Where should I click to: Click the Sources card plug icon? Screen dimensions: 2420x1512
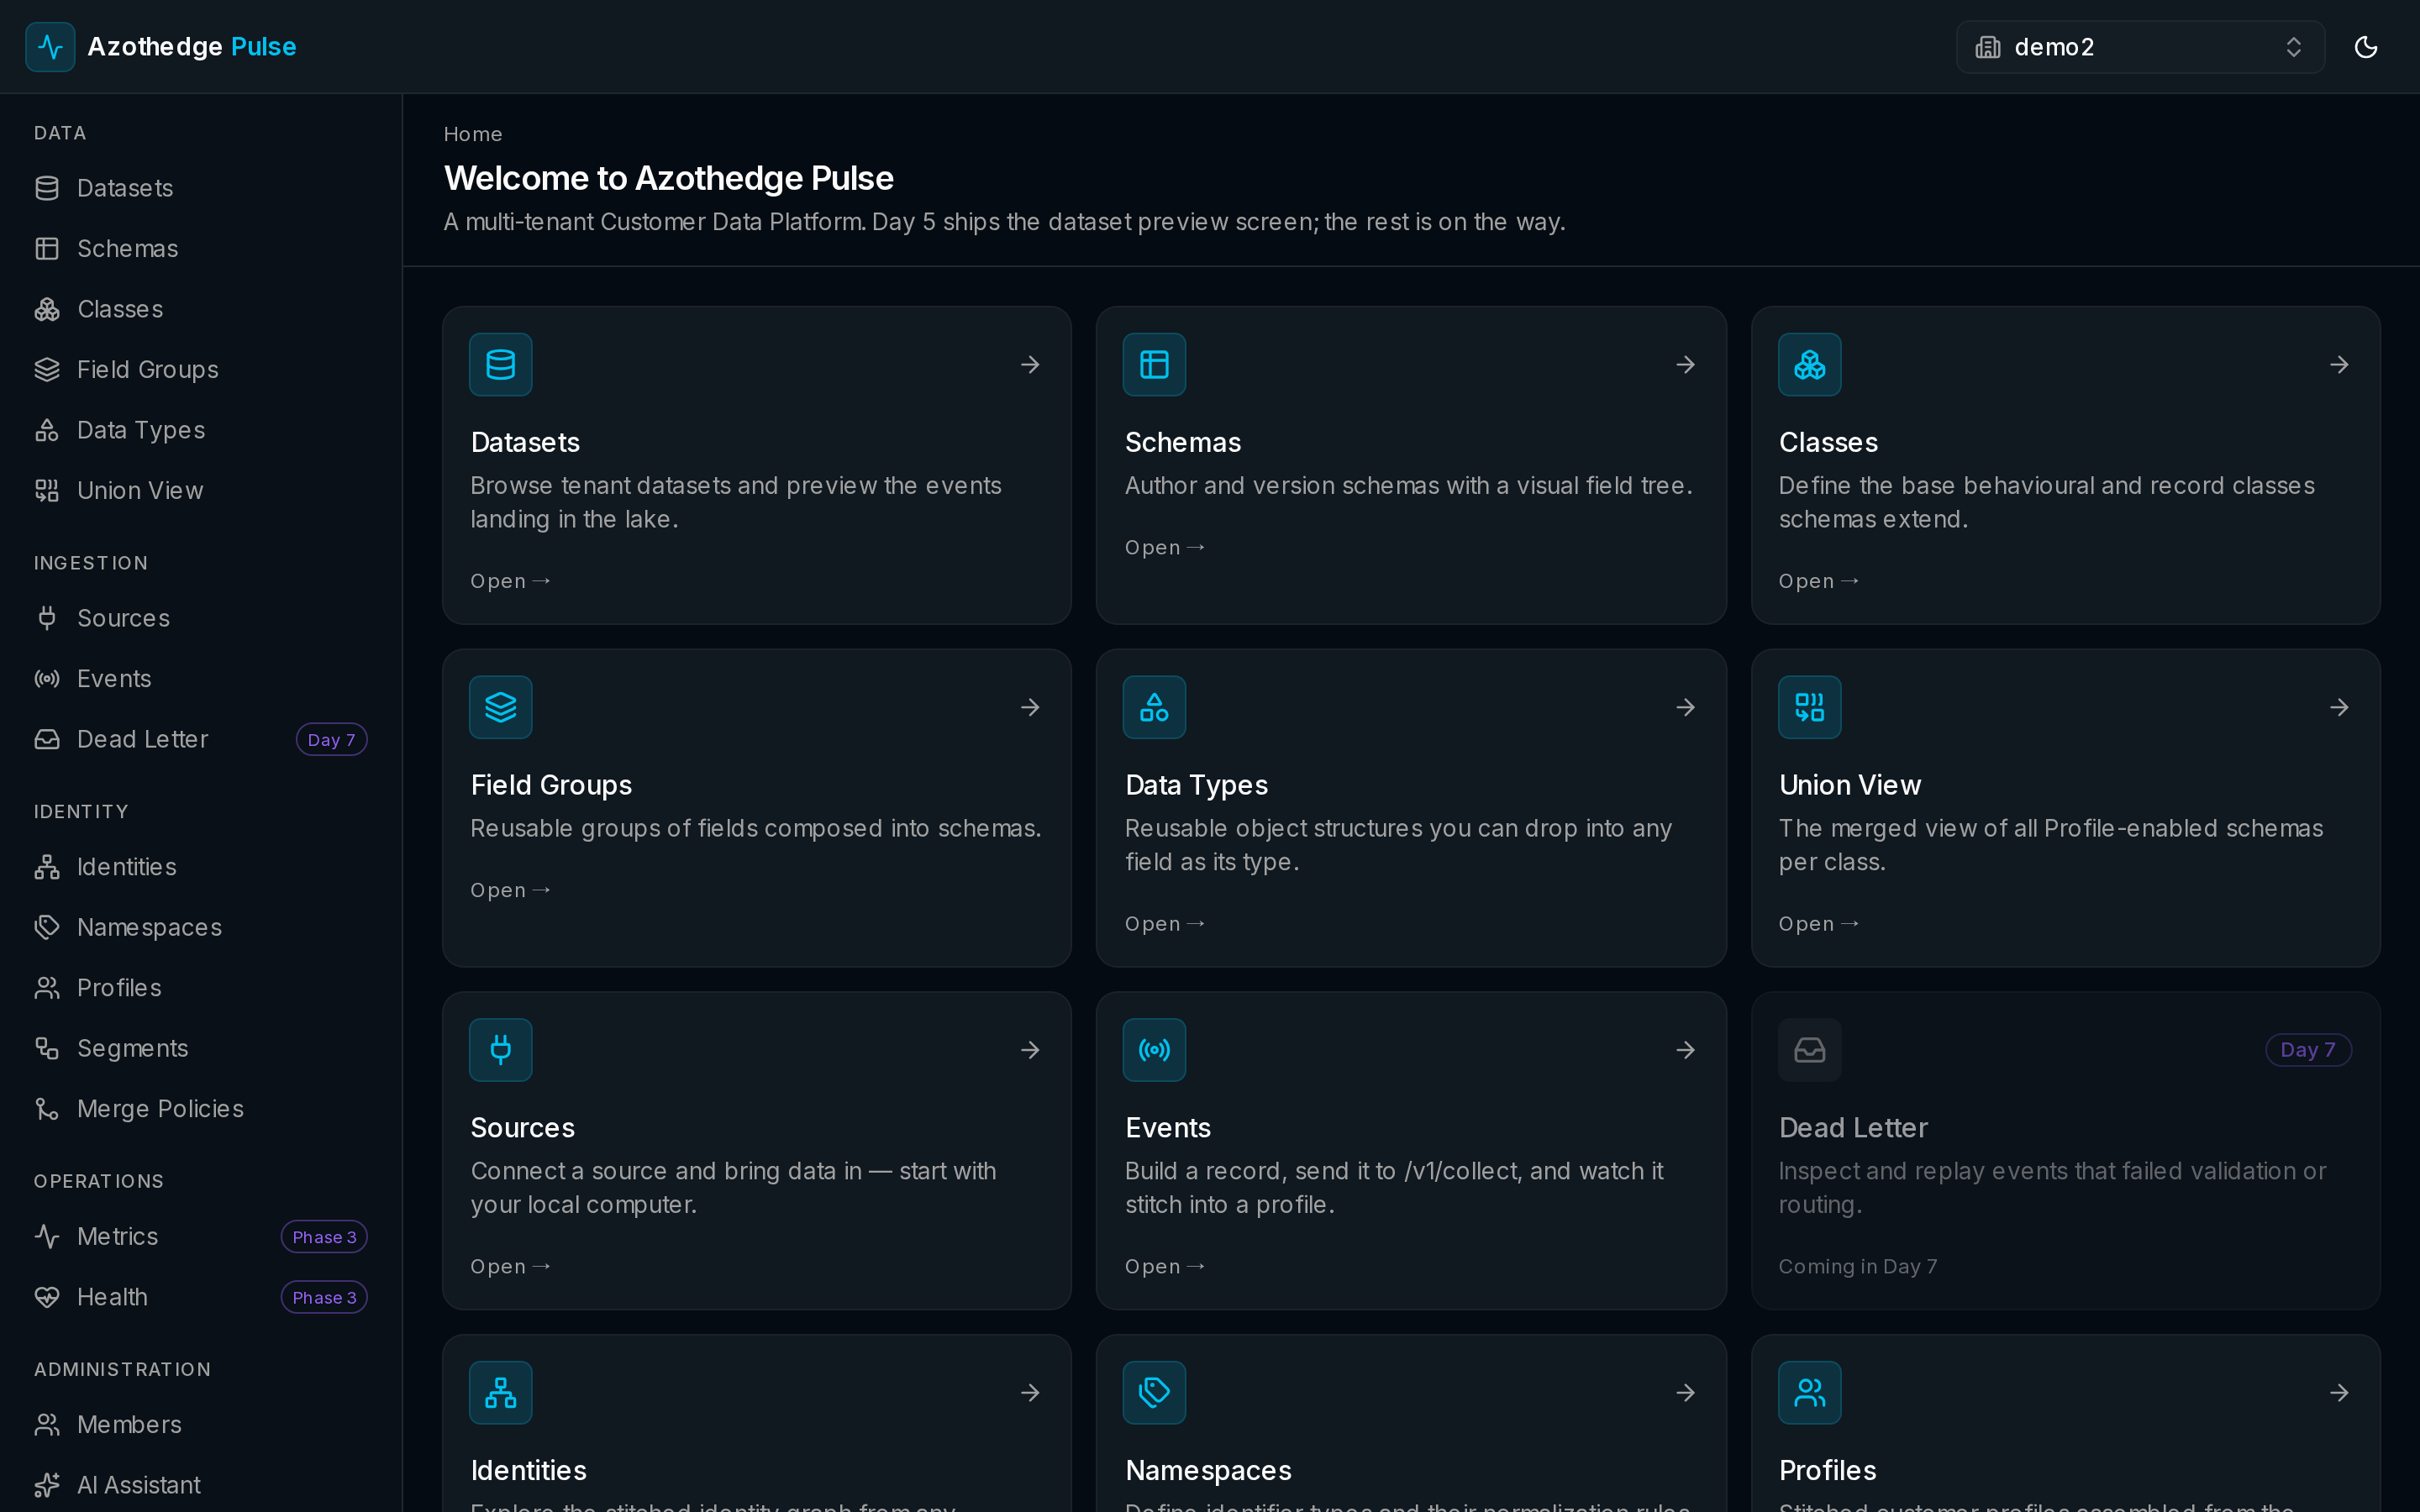tap(500, 1050)
